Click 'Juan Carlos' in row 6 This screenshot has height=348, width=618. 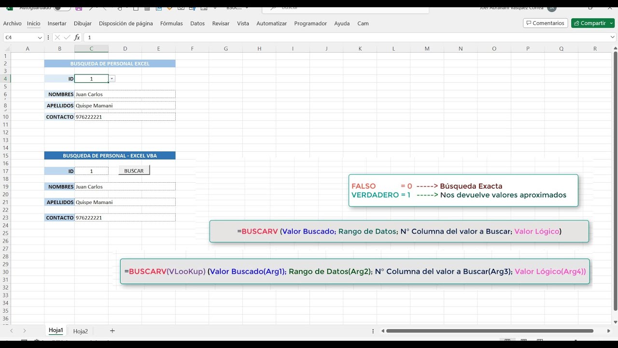coord(89,94)
